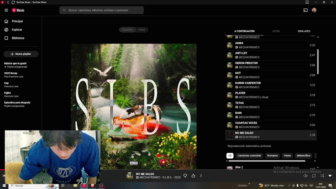Open the cast to device icon
336x189 pixels.
[306, 10]
